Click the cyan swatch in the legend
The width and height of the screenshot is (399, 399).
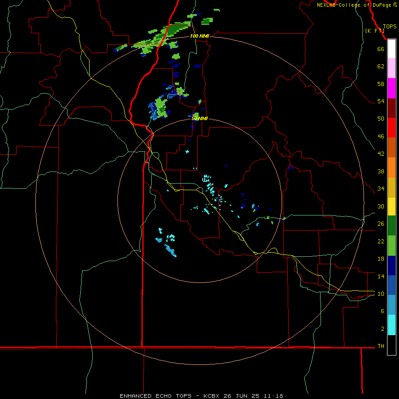click(391, 325)
